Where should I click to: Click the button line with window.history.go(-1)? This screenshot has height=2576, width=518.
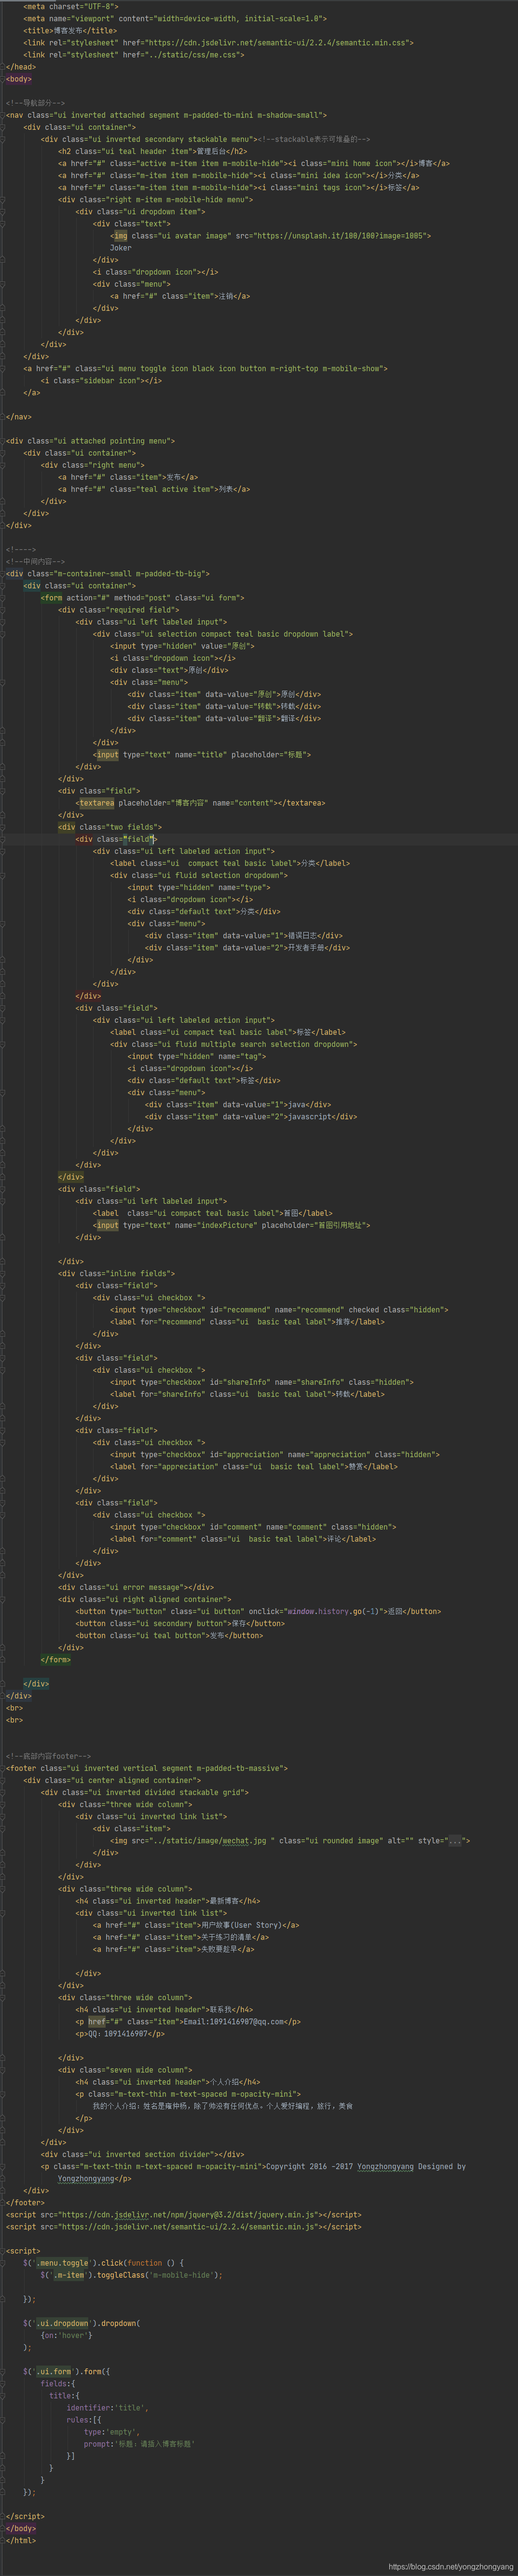tap(258, 1611)
